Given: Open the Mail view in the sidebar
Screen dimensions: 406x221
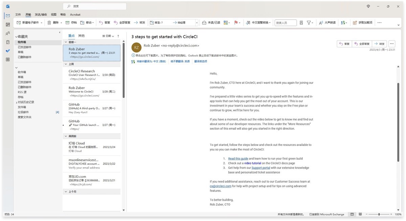Looking at the screenshot, I should point(7,16).
